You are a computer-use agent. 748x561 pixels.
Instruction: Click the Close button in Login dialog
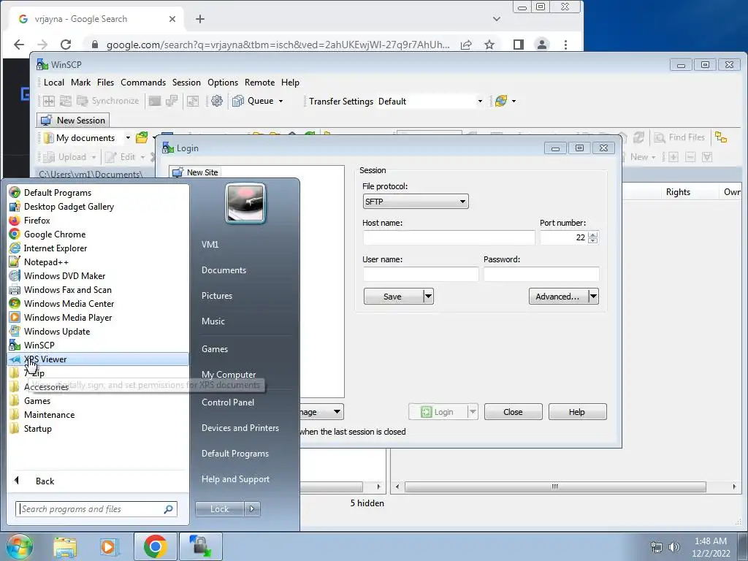click(x=514, y=412)
